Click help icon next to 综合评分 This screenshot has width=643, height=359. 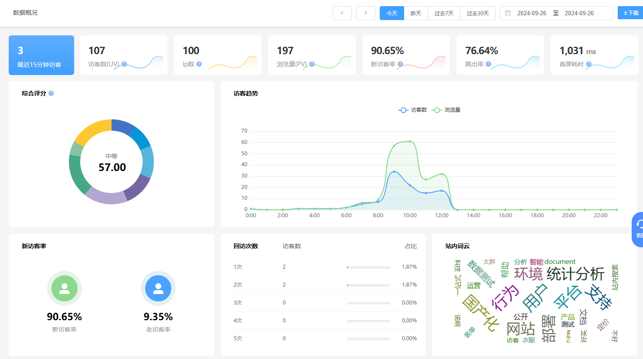pos(51,93)
